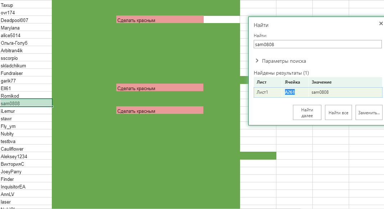Click Сделать красным cell in Deadpool007 row
Viewport: 384px width, 209px height.
coord(160,19)
